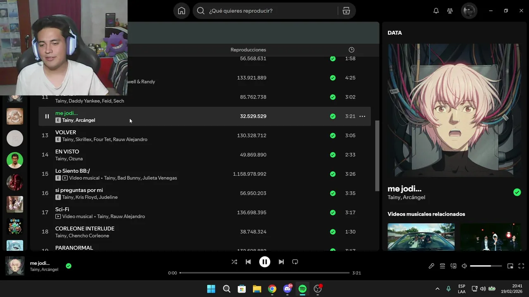Select the VOLVER track title
The width and height of the screenshot is (529, 297).
[x=66, y=132]
